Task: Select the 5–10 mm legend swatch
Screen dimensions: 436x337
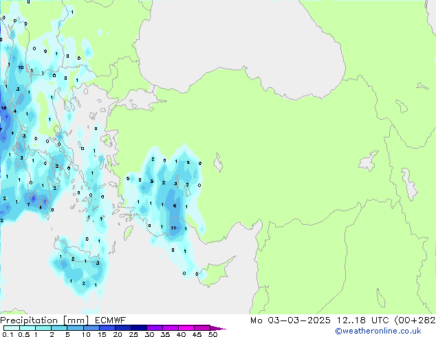Action: coord(75,328)
